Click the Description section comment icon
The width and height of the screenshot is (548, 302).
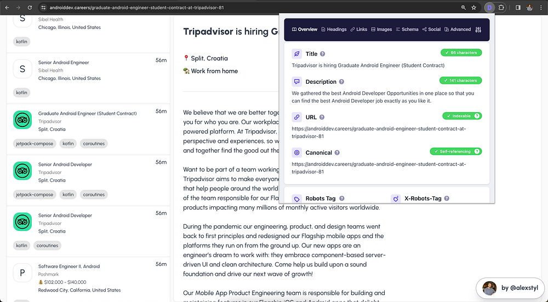pos(296,82)
